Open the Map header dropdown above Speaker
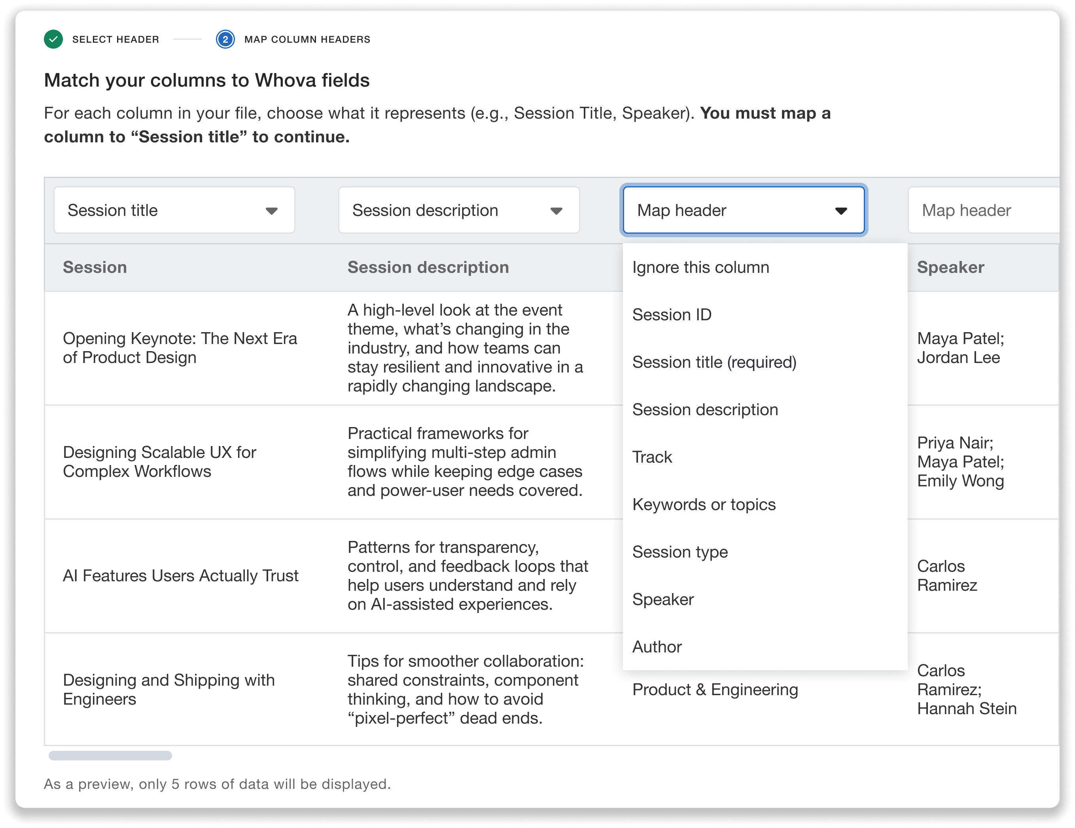The image size is (1075, 828). tap(984, 210)
